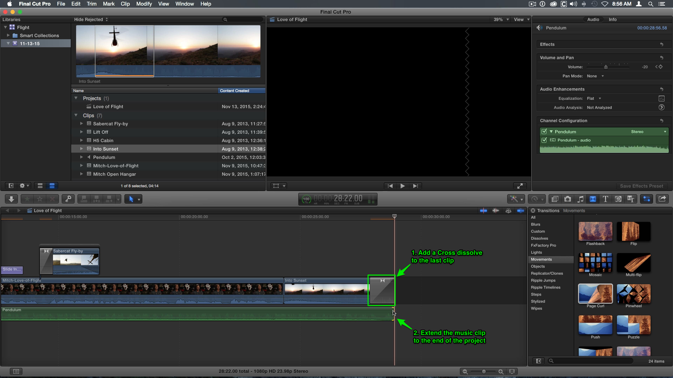
Task: Open the viewer zoom 39% menu
Action: [x=501, y=20]
